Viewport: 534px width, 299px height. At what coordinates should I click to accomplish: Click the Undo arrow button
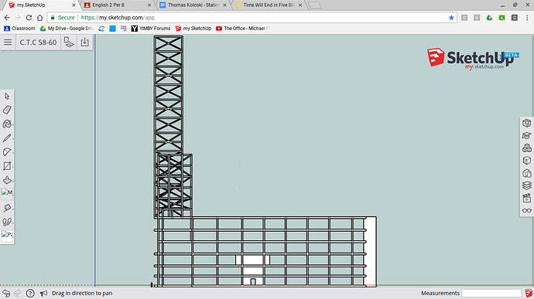(6, 293)
